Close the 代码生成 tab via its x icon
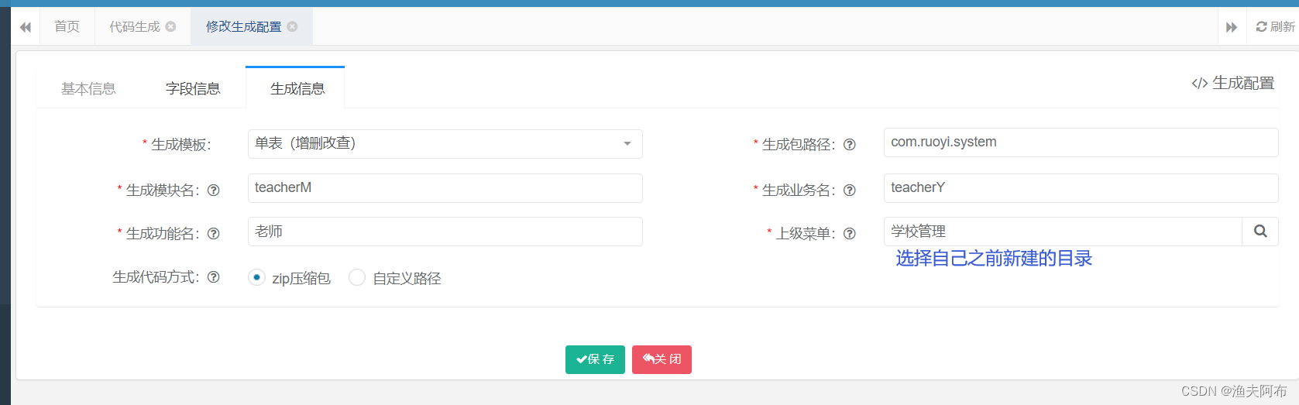The width and height of the screenshot is (1299, 405). 170,26
